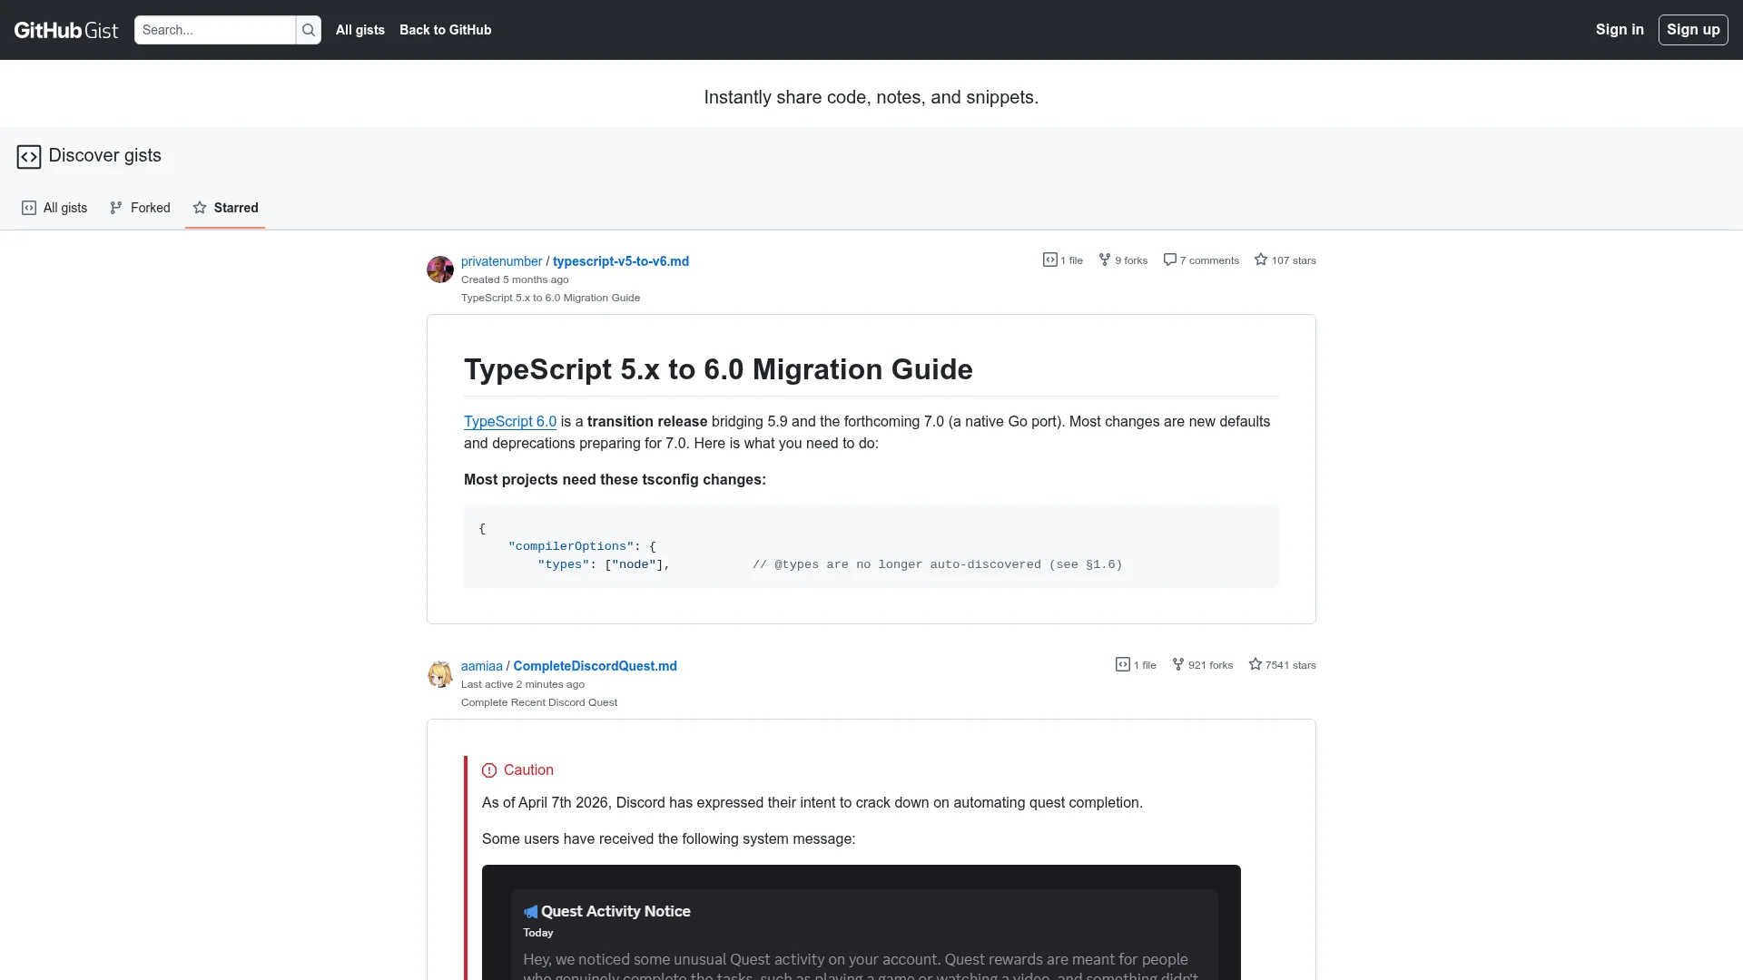Click the "types": ["node"] code line
The width and height of the screenshot is (1743, 980).
coord(604,564)
